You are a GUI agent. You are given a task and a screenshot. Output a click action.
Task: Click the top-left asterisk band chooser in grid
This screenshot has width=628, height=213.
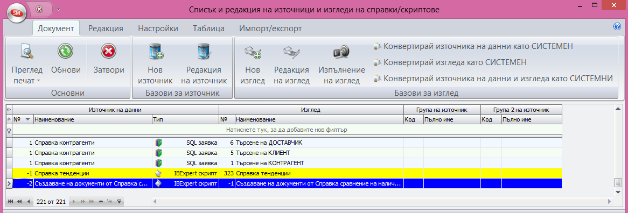pyautogui.click(x=9, y=109)
